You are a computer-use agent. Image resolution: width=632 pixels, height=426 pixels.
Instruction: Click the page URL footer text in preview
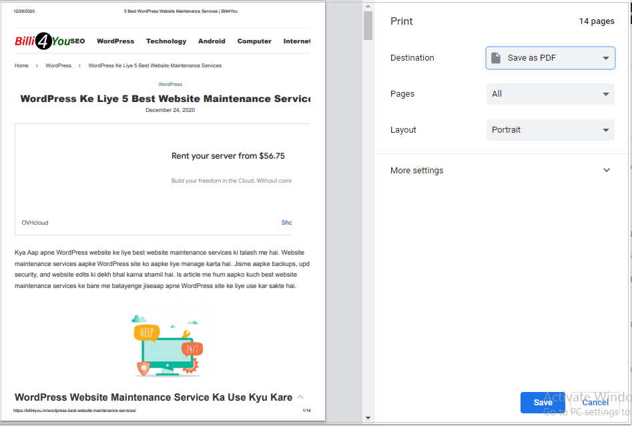(x=75, y=411)
